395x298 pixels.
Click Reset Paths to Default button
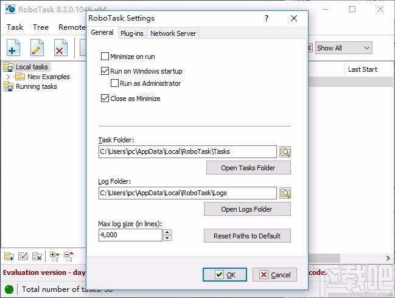pos(247,236)
